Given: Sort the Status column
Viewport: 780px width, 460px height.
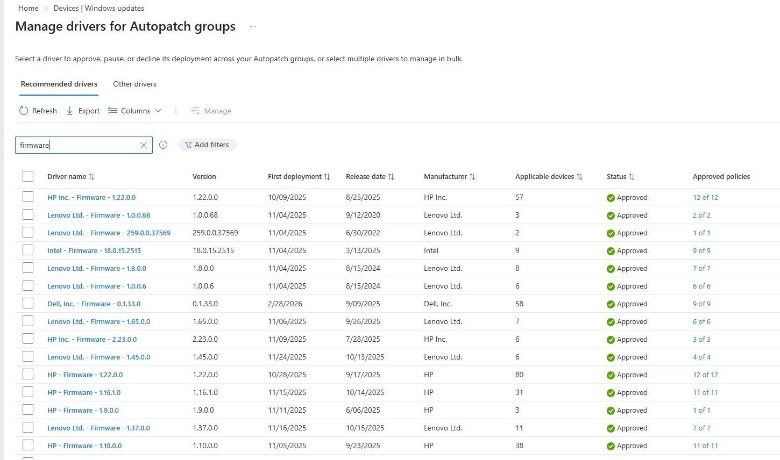Looking at the screenshot, I should click(632, 177).
